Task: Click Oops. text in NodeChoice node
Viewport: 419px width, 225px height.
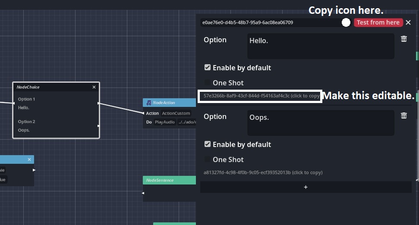Action: point(24,130)
